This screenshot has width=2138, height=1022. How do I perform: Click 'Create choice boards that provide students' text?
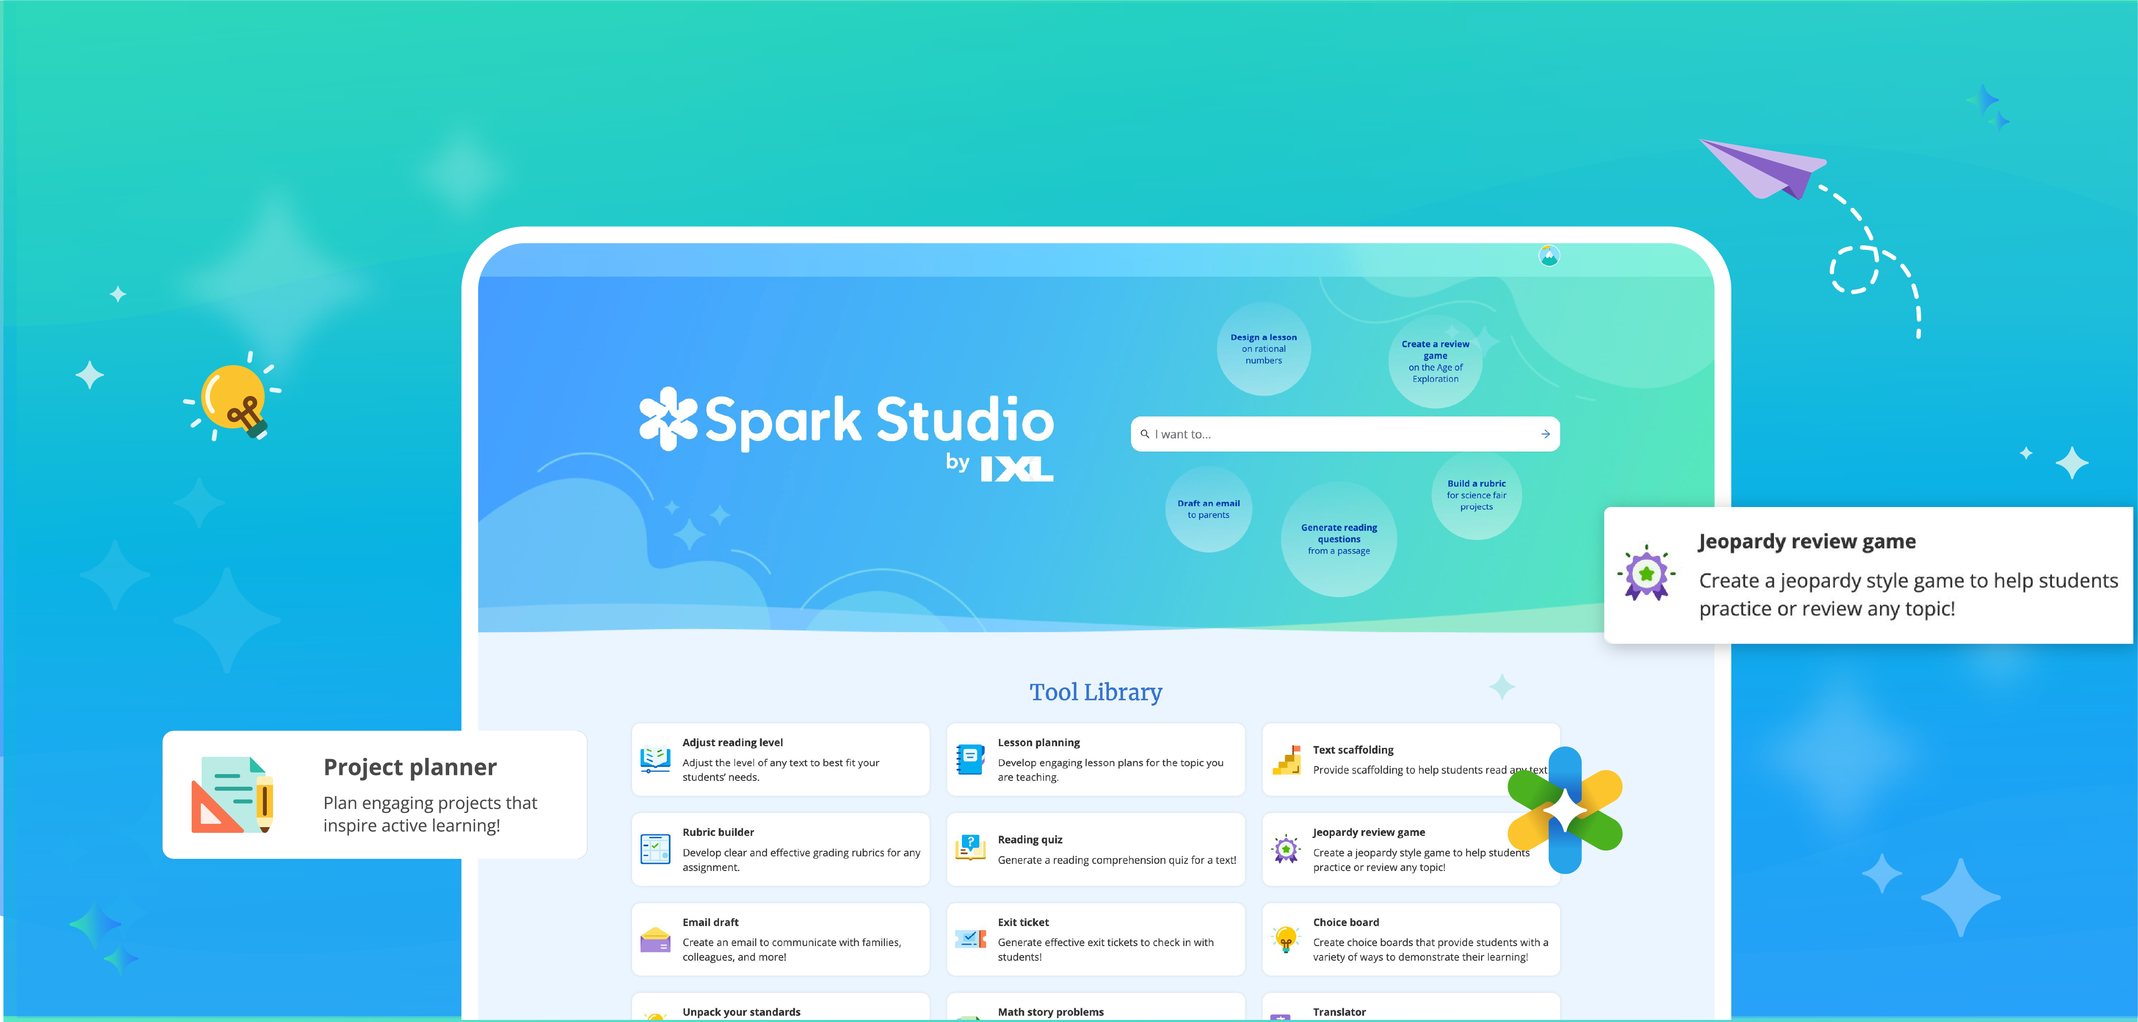(x=1431, y=950)
